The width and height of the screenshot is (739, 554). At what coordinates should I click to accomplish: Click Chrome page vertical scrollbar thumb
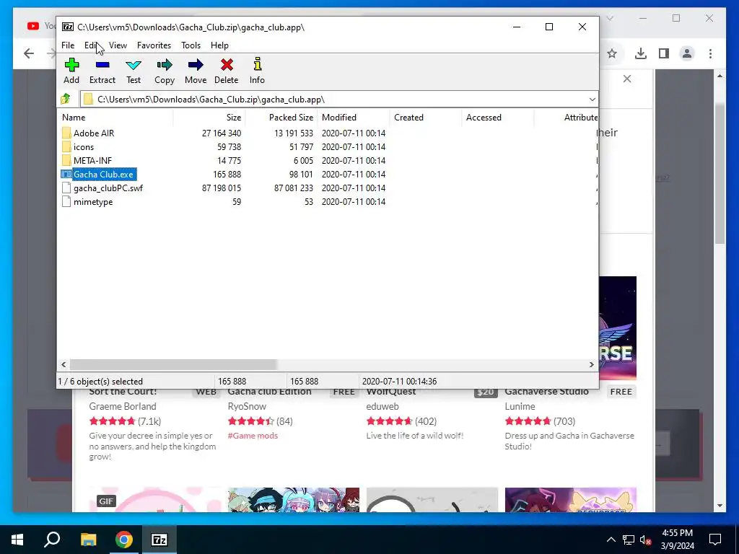pos(720,173)
